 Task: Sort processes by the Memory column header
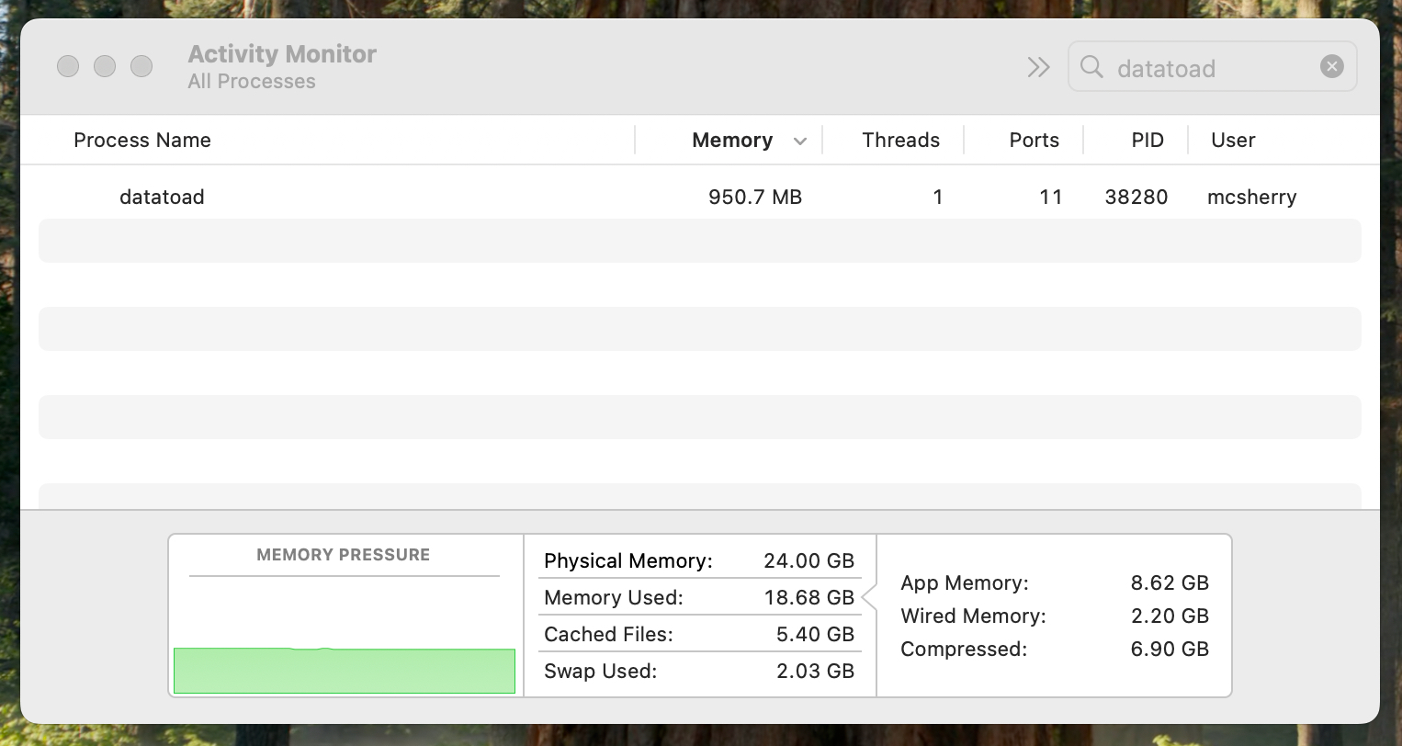click(x=731, y=140)
